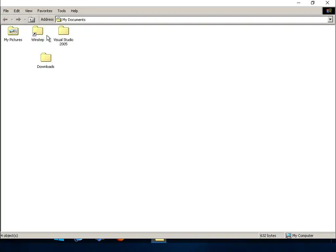Click the 'Winstep' folder label

click(38, 40)
